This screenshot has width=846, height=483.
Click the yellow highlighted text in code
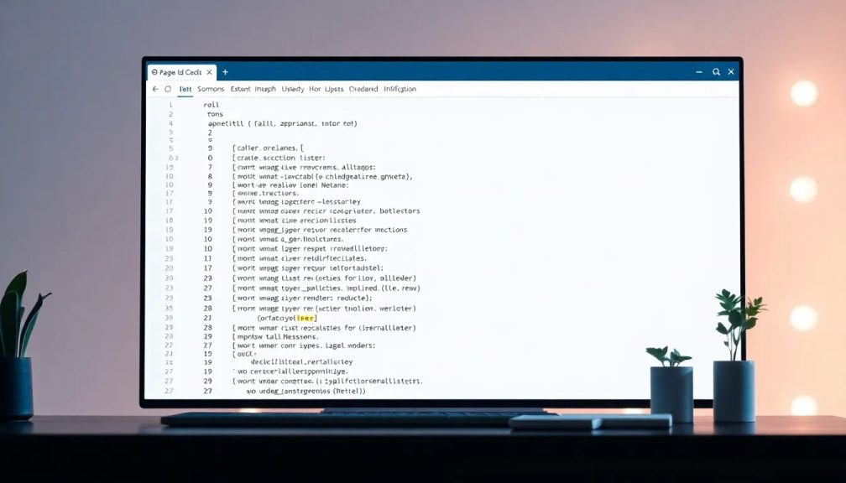305,319
